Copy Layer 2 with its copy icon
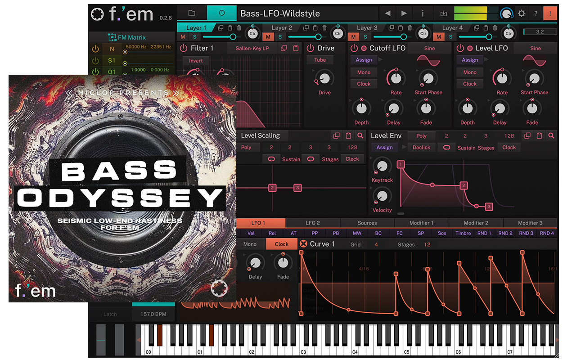The width and height of the screenshot is (563, 360). (x=306, y=28)
